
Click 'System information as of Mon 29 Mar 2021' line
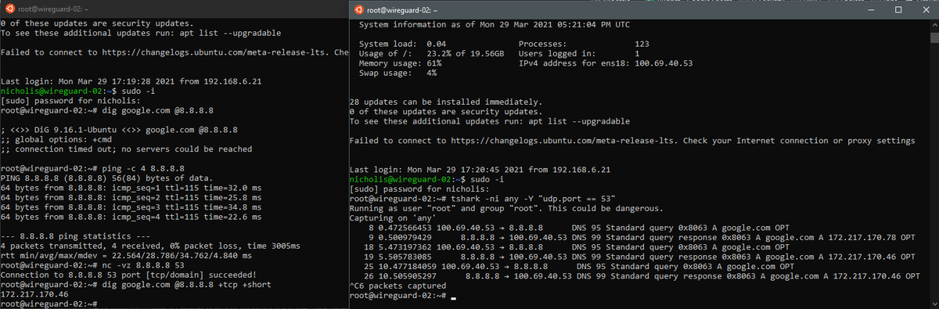[495, 24]
